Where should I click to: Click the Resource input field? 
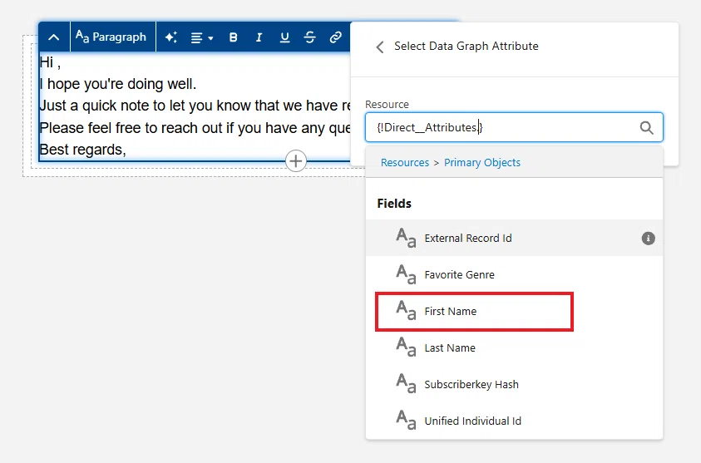[x=514, y=127]
